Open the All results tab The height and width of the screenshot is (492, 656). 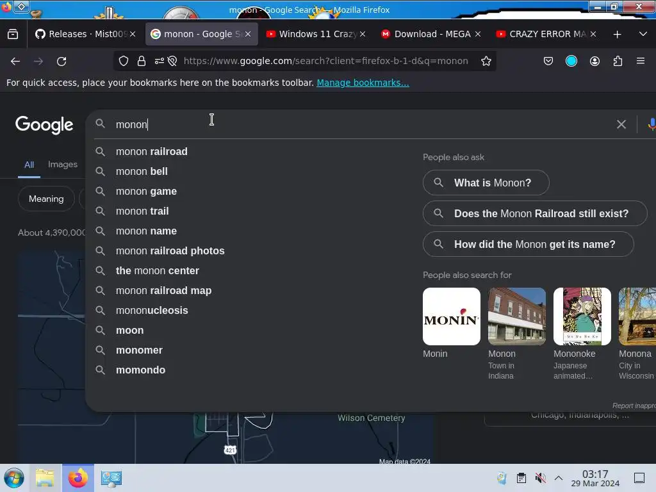coord(29,165)
